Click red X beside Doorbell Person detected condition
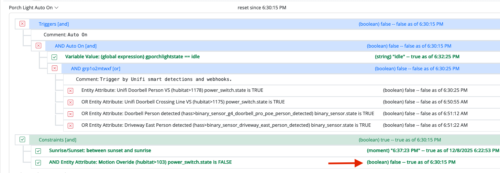Viewport: 500px width, 173px height. 70,114
